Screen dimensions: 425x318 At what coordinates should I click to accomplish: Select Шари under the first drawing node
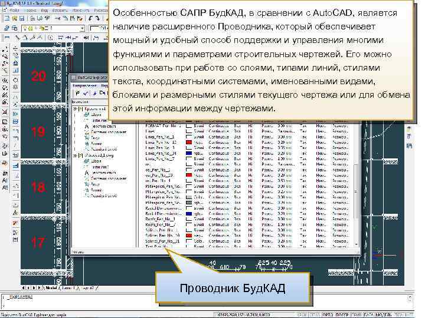(x=96, y=115)
